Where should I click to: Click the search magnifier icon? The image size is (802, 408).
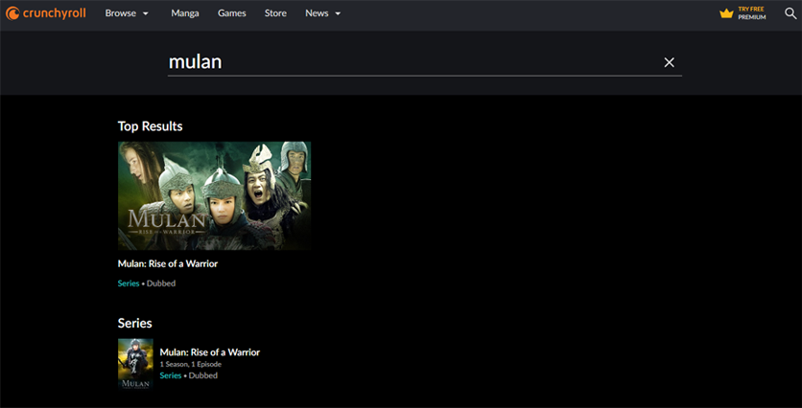790,13
